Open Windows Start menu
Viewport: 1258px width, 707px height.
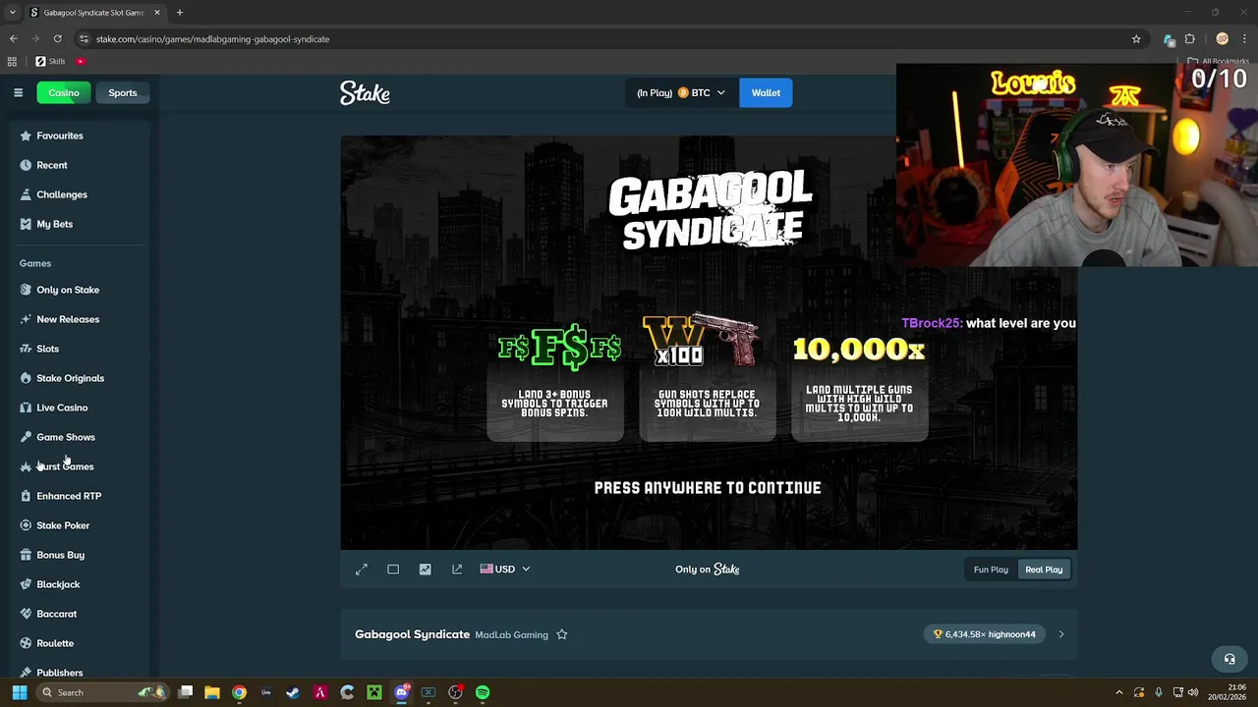[x=19, y=692]
